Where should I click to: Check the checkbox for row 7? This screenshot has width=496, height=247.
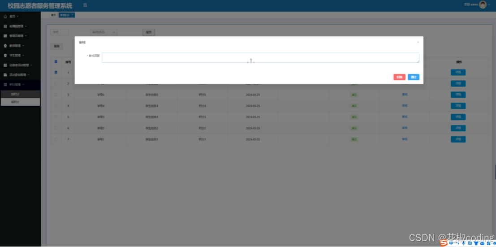click(56, 139)
